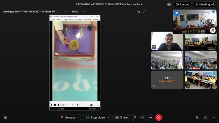Image resolution: width=219 pixels, height=123 pixels.
Task: Zoom in on shared content with plus
Action: [x=84, y=12]
